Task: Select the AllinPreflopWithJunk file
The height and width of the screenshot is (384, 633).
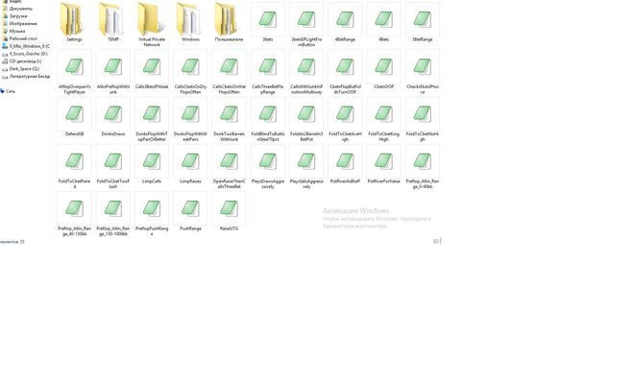Action: [113, 72]
